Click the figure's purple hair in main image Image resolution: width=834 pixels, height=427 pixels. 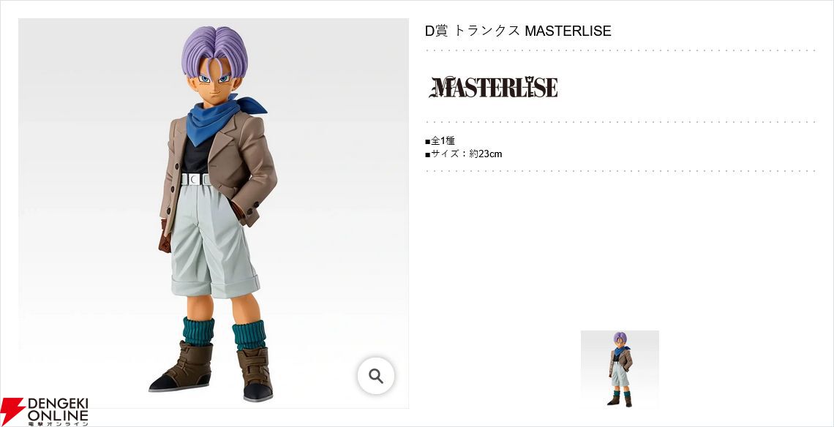tap(214, 50)
